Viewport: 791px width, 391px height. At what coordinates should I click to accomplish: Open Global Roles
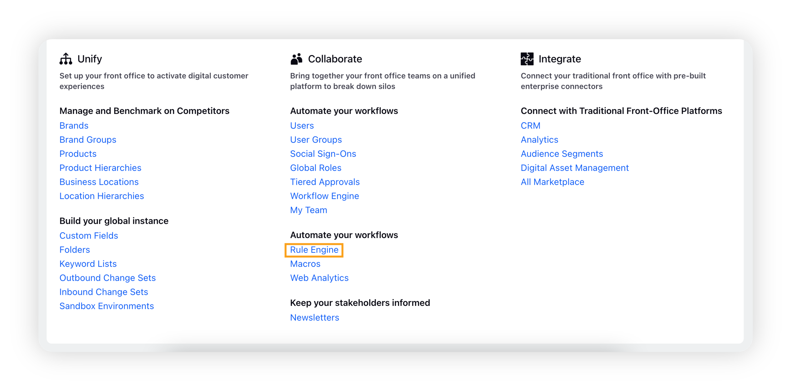tap(316, 168)
